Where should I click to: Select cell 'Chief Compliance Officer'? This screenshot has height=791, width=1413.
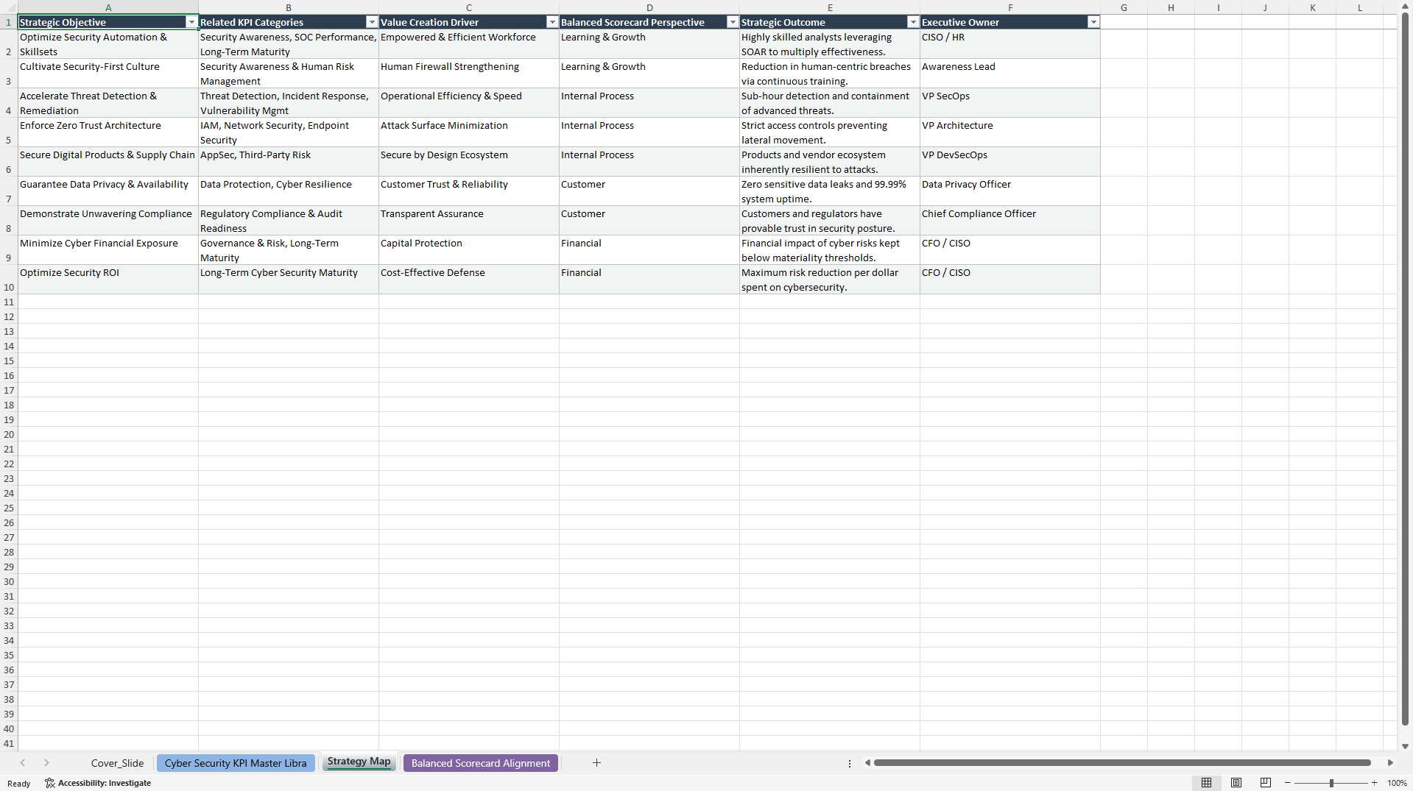[1010, 221]
